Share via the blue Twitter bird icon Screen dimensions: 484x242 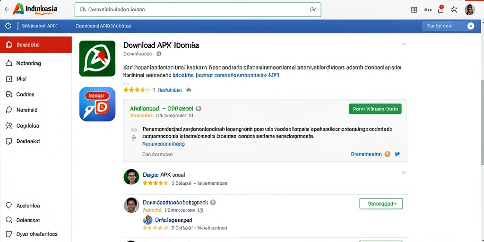pos(398,154)
